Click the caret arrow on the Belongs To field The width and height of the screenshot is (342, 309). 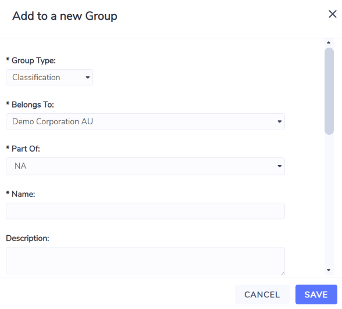tap(279, 121)
